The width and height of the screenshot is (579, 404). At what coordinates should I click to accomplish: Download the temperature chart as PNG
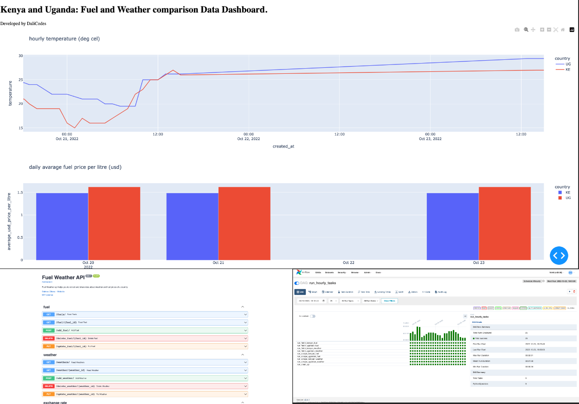coord(517,30)
